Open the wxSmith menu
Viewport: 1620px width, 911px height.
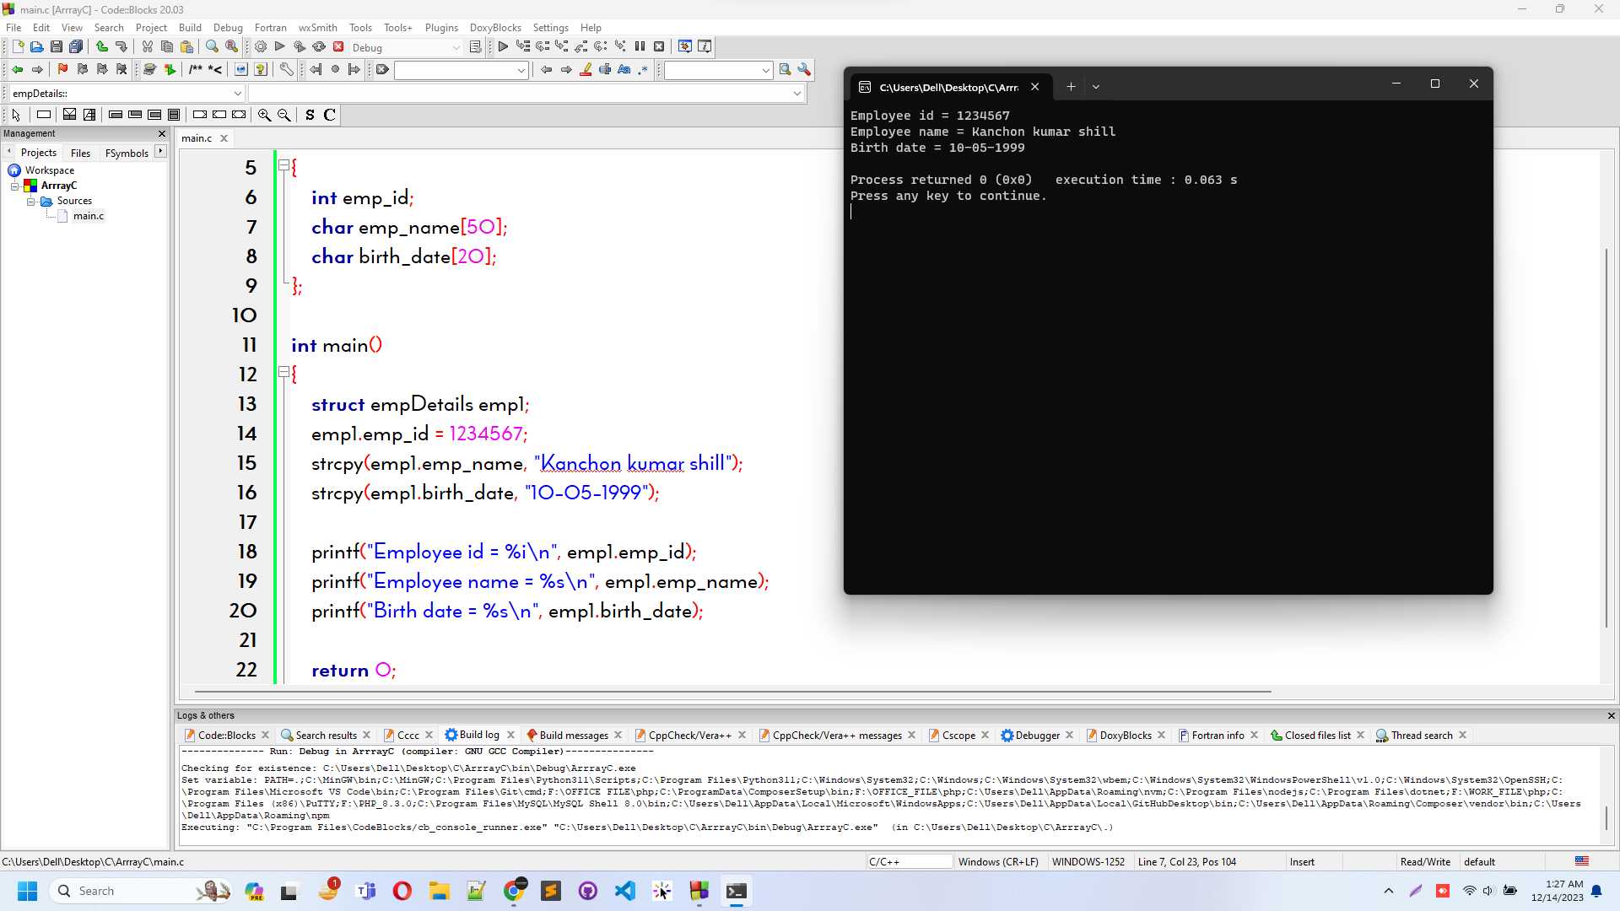[x=317, y=28]
